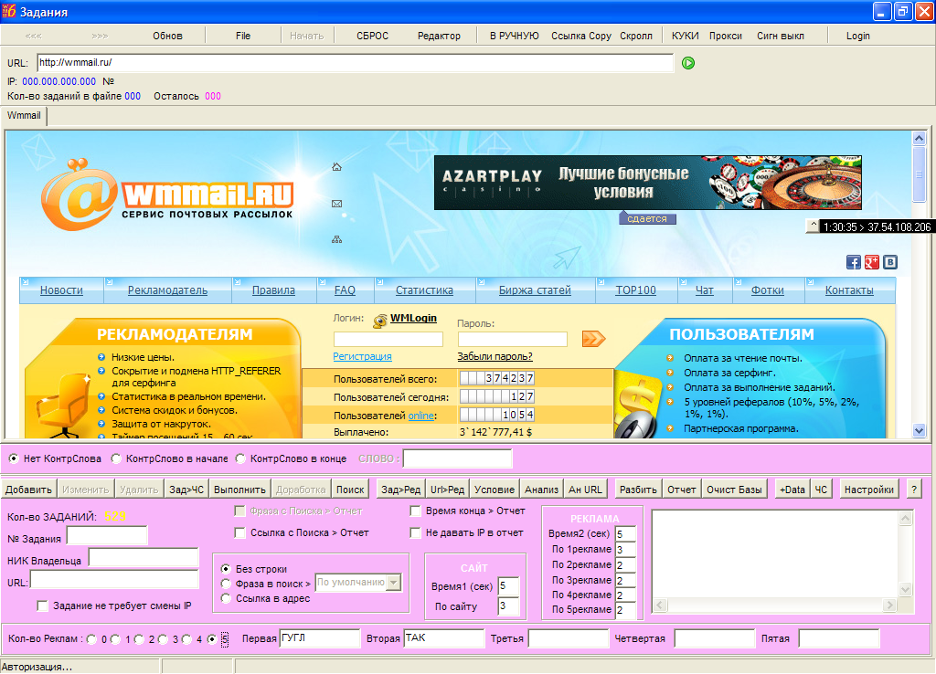Check Время конца > Отчет

(416, 511)
